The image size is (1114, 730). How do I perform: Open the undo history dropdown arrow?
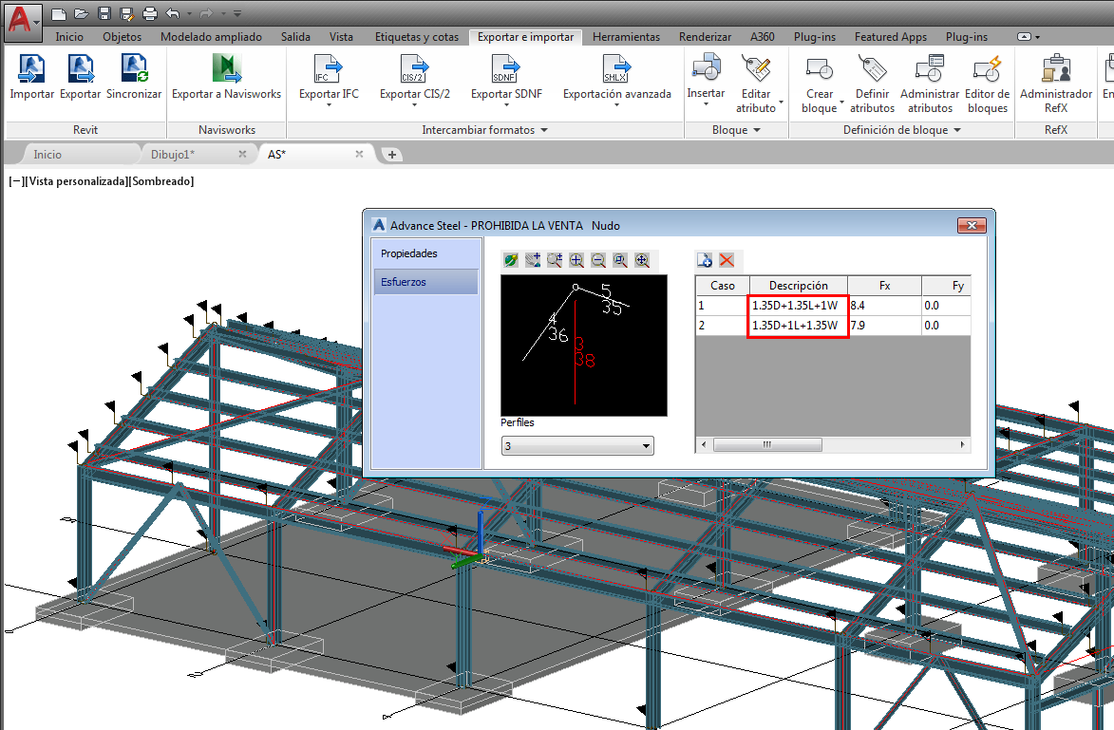(190, 13)
